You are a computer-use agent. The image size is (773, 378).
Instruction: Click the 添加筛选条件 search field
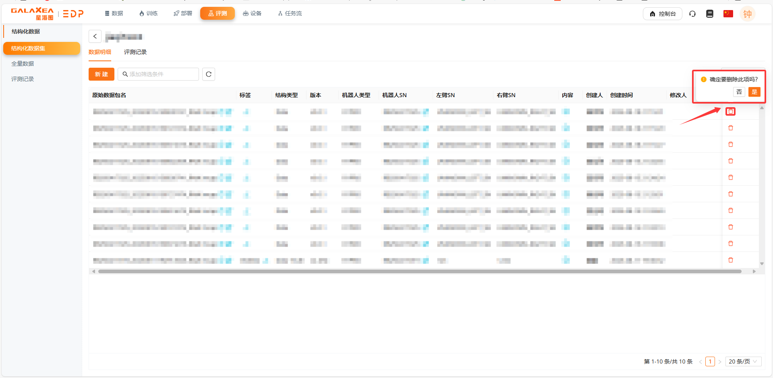pos(161,74)
